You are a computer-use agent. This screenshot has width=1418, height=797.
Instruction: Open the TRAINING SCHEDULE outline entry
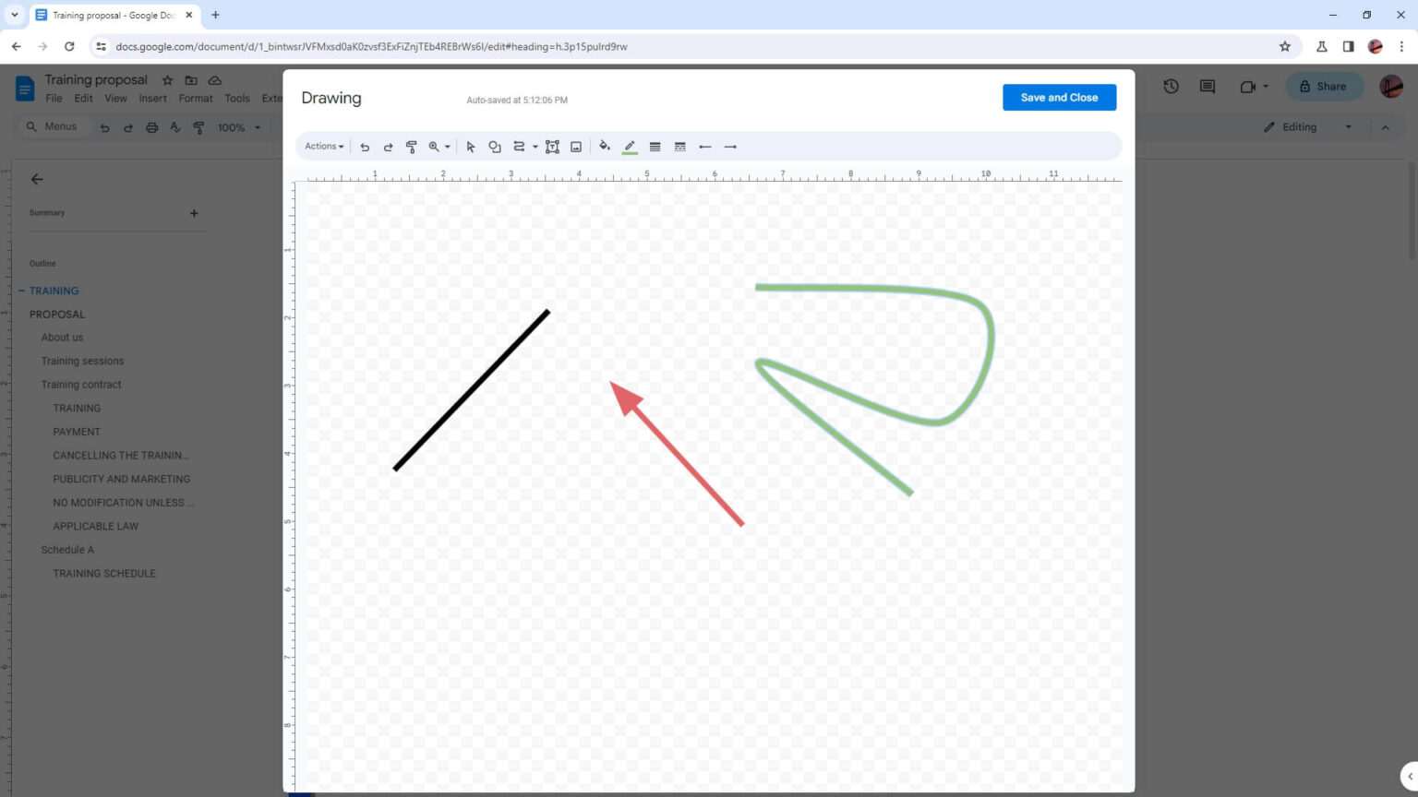click(103, 573)
